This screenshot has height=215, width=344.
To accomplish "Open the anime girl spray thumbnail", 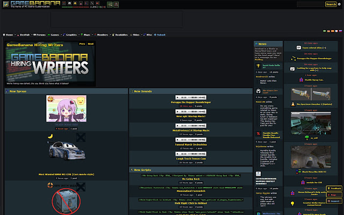I will tap(66, 109).
